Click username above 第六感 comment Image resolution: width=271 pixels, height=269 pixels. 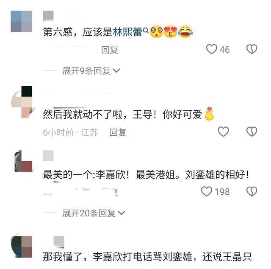(x=48, y=16)
